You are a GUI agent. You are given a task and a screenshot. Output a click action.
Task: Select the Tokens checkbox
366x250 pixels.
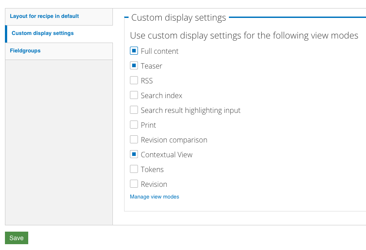134,169
